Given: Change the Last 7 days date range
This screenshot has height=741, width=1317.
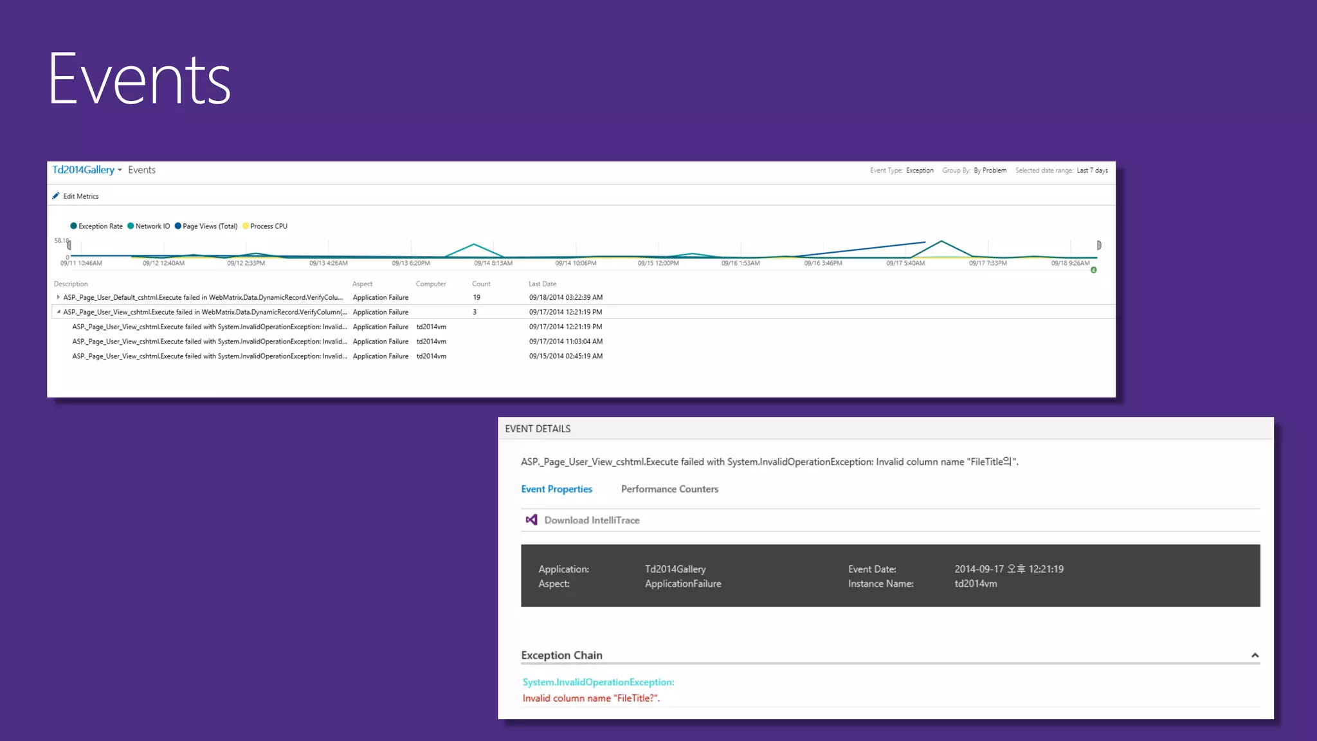Looking at the screenshot, I should click(x=1092, y=170).
